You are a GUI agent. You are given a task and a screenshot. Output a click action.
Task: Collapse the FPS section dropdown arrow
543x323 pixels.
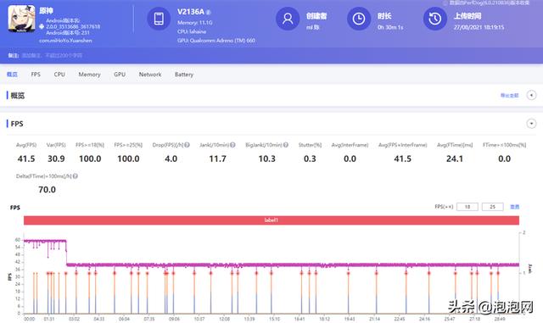pyautogui.click(x=531, y=124)
